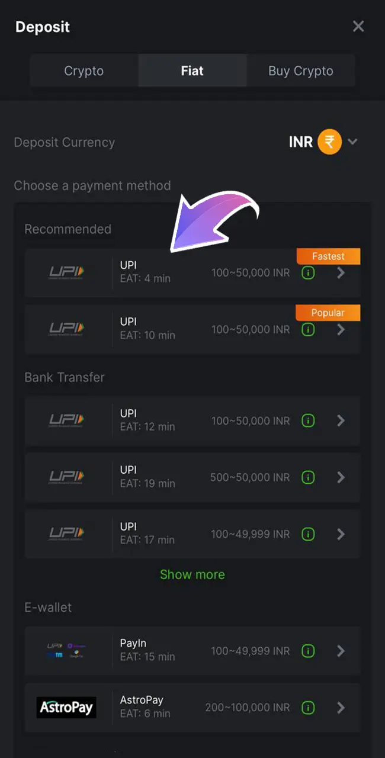Click info icon for UPI 19 min option
The width and height of the screenshot is (385, 758).
click(x=307, y=477)
